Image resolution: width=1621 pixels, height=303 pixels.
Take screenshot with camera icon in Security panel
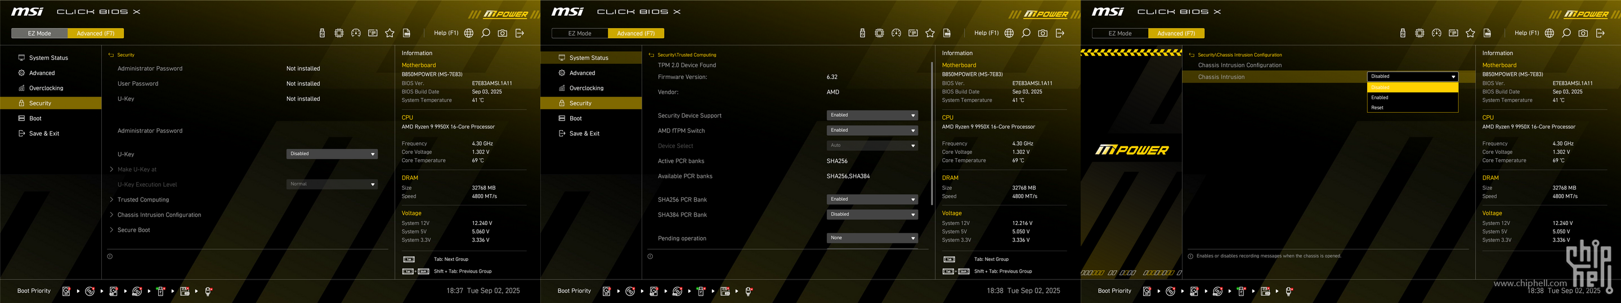pos(503,33)
